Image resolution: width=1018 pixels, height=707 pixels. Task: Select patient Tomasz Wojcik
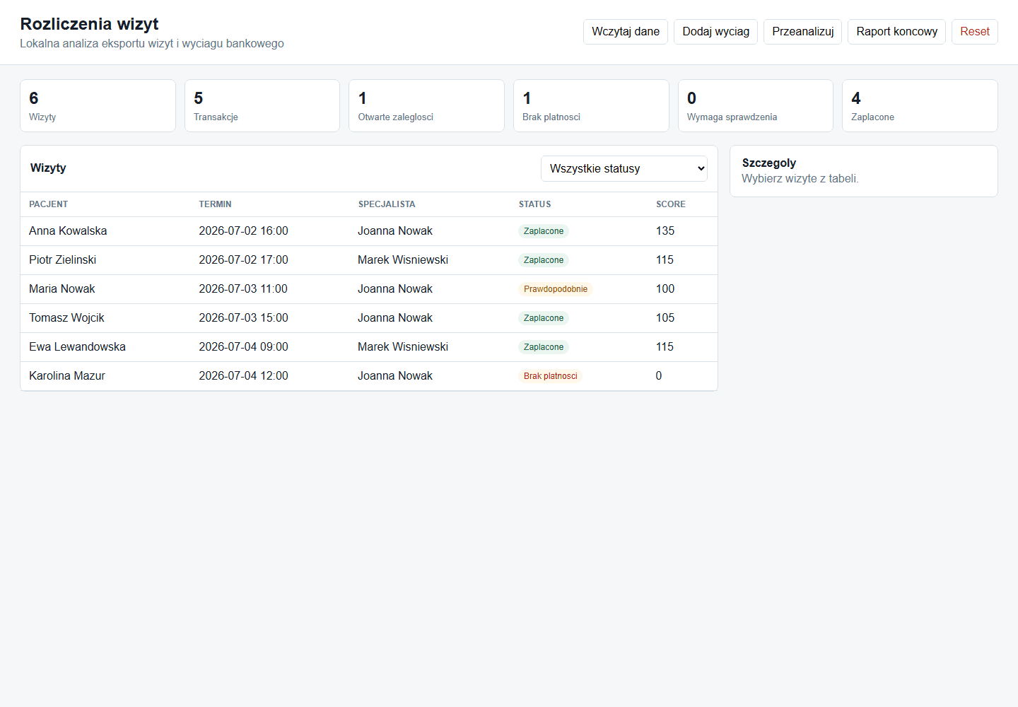point(66,318)
